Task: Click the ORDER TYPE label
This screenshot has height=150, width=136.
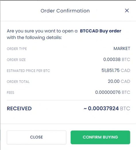Action: pos(17,49)
